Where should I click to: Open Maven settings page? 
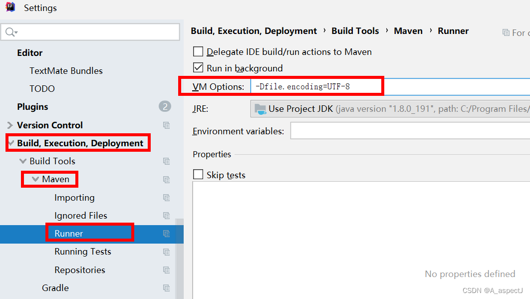tap(55, 179)
